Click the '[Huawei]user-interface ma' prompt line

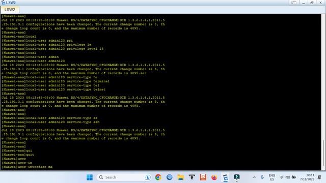(27, 167)
